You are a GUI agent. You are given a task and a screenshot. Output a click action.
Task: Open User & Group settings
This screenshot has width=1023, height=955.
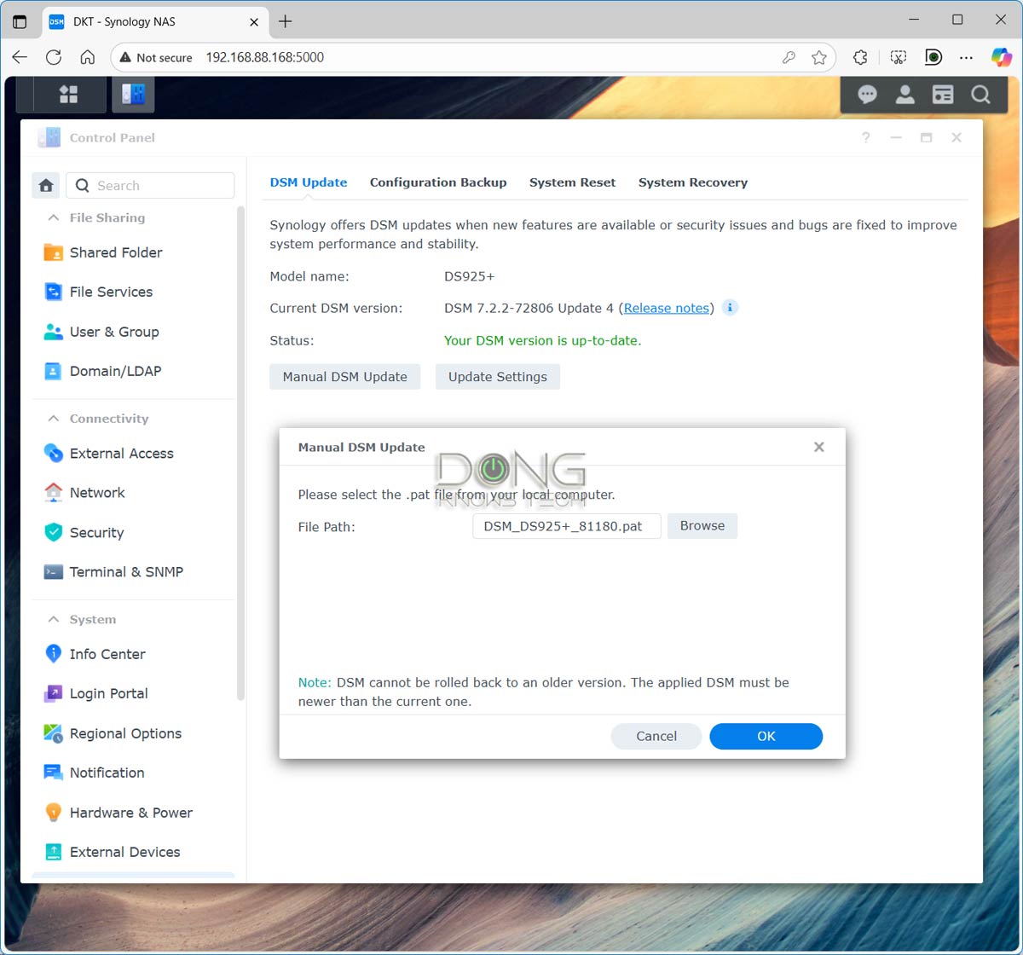(113, 332)
